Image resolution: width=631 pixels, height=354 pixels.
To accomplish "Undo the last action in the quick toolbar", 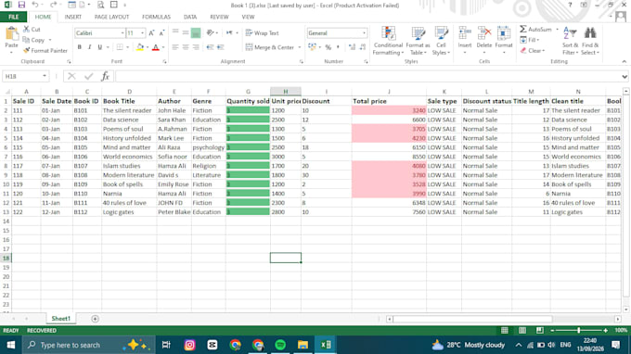I will tap(35, 5).
